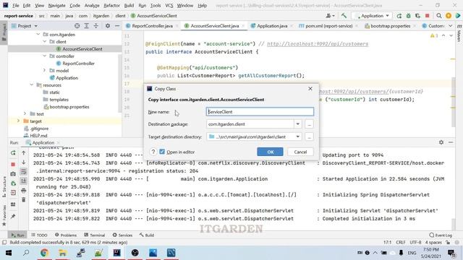Image resolution: width=463 pixels, height=260 pixels.
Task: Click print icon in Run console
Action: [24, 191]
